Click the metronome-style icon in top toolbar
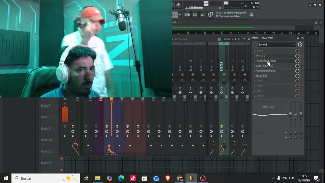The width and height of the screenshot is (325, 183). point(178,5)
